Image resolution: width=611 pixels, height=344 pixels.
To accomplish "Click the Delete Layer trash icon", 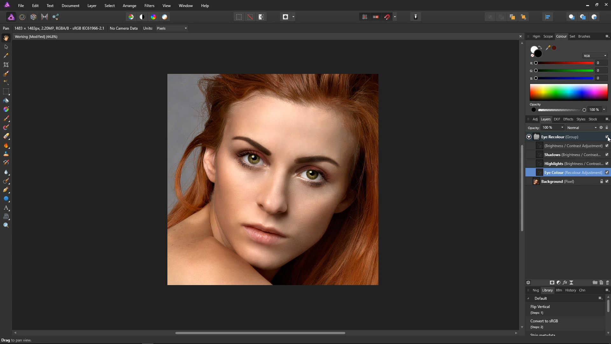I will (607, 283).
